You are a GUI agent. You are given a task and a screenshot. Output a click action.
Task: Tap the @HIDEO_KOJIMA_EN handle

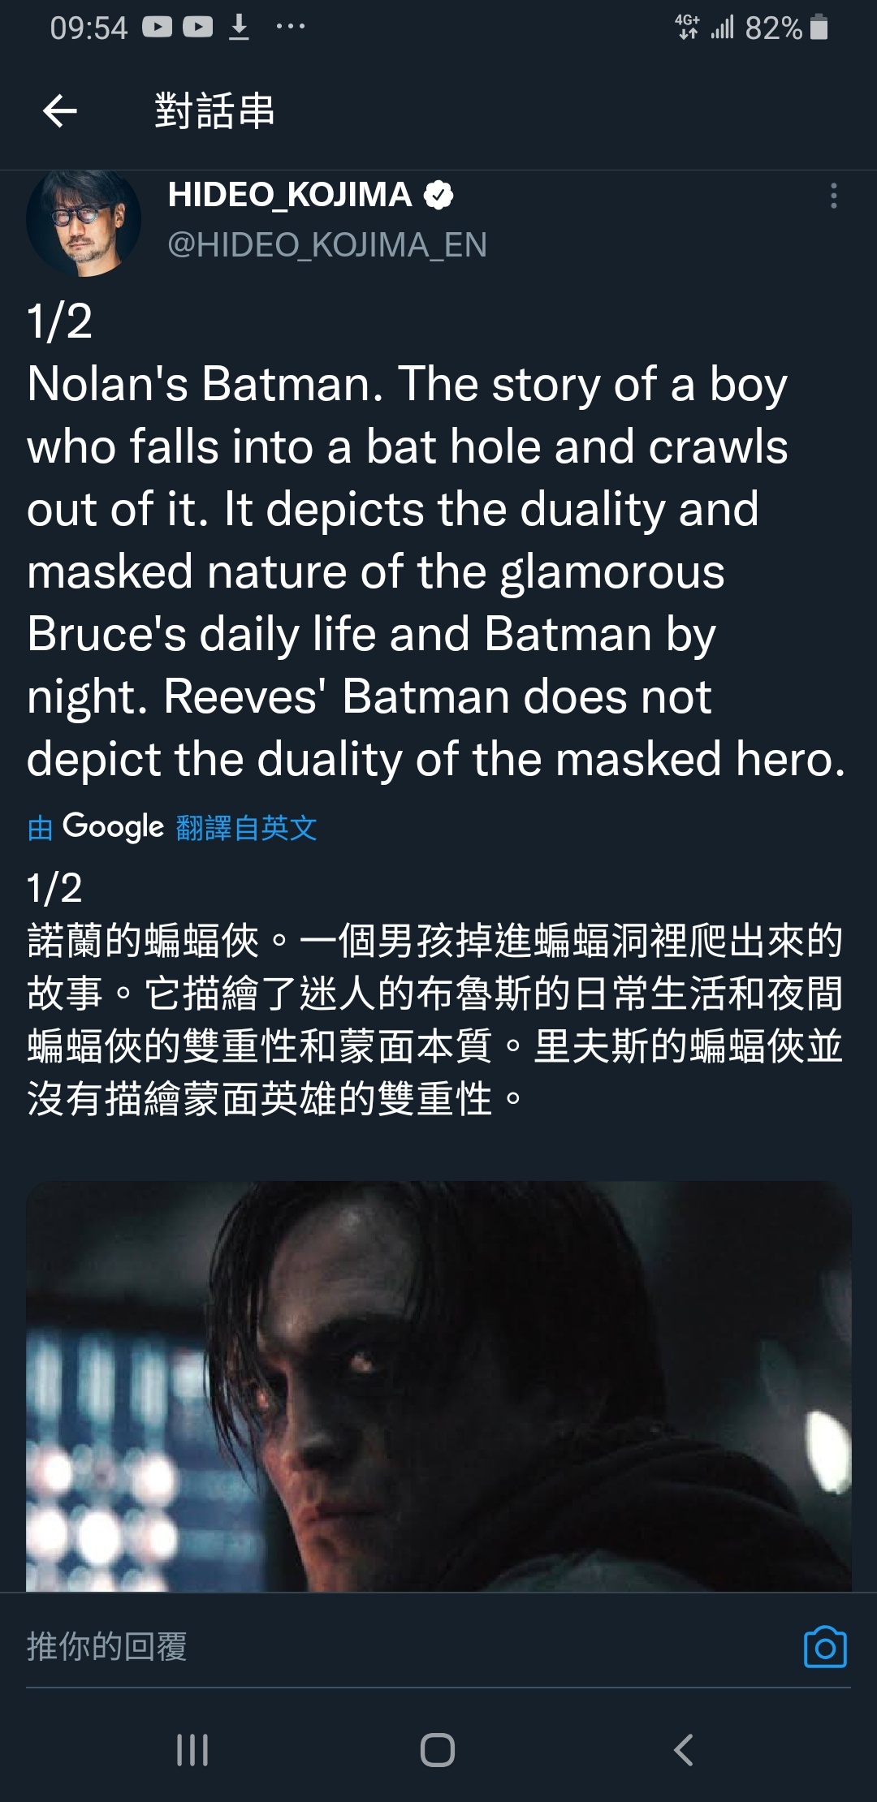click(x=327, y=245)
